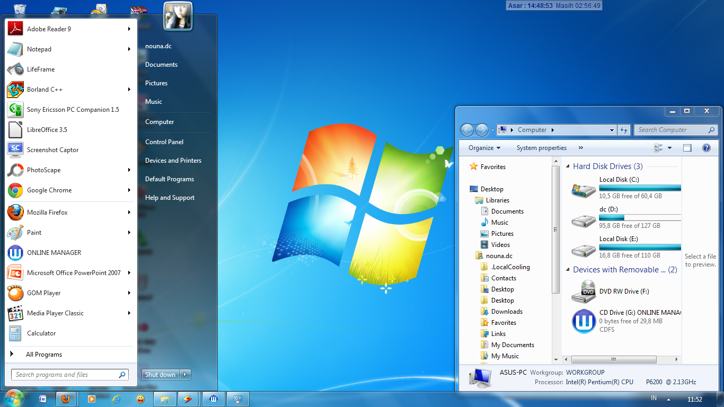Refresh the Computer window address bar
Image resolution: width=724 pixels, height=407 pixels.
click(x=624, y=130)
